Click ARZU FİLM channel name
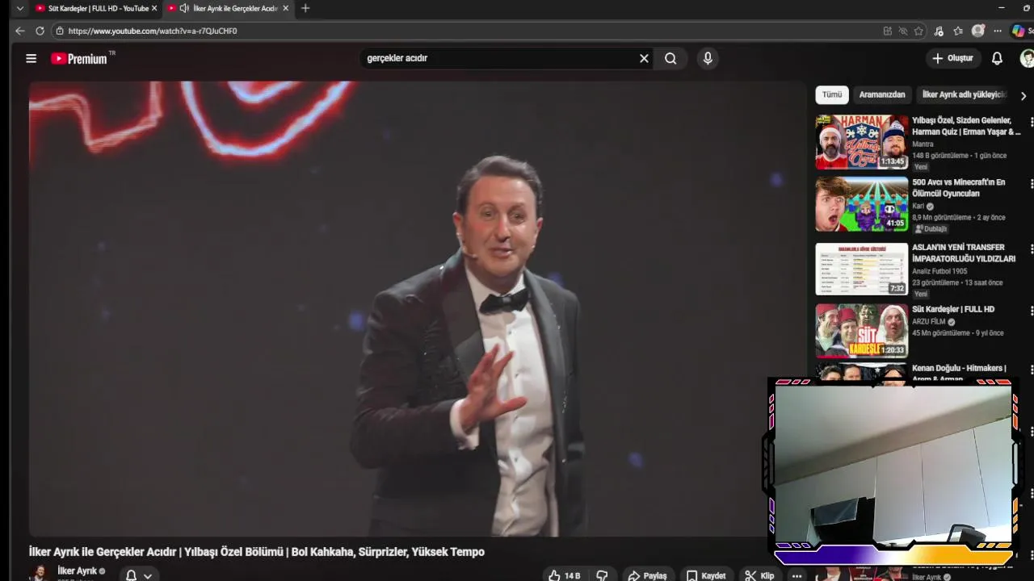Image resolution: width=1034 pixels, height=581 pixels. point(929,321)
